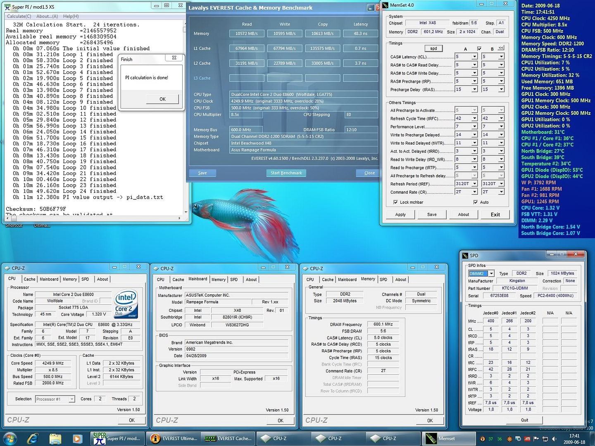Open Memory tab in the CPU-Z Mainboard window
Image resolution: width=595 pixels, height=446 pixels.
click(x=219, y=280)
